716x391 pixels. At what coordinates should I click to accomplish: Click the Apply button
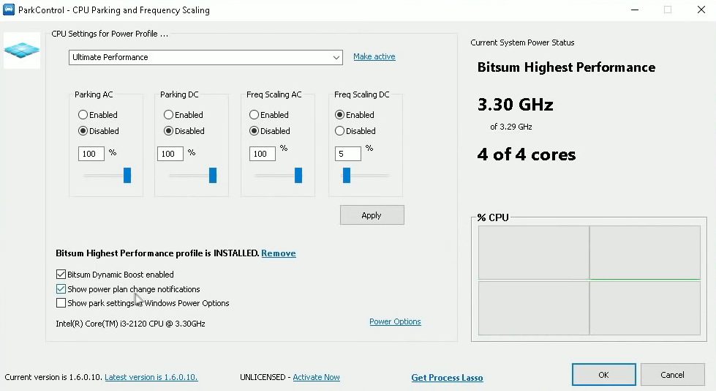[372, 215]
